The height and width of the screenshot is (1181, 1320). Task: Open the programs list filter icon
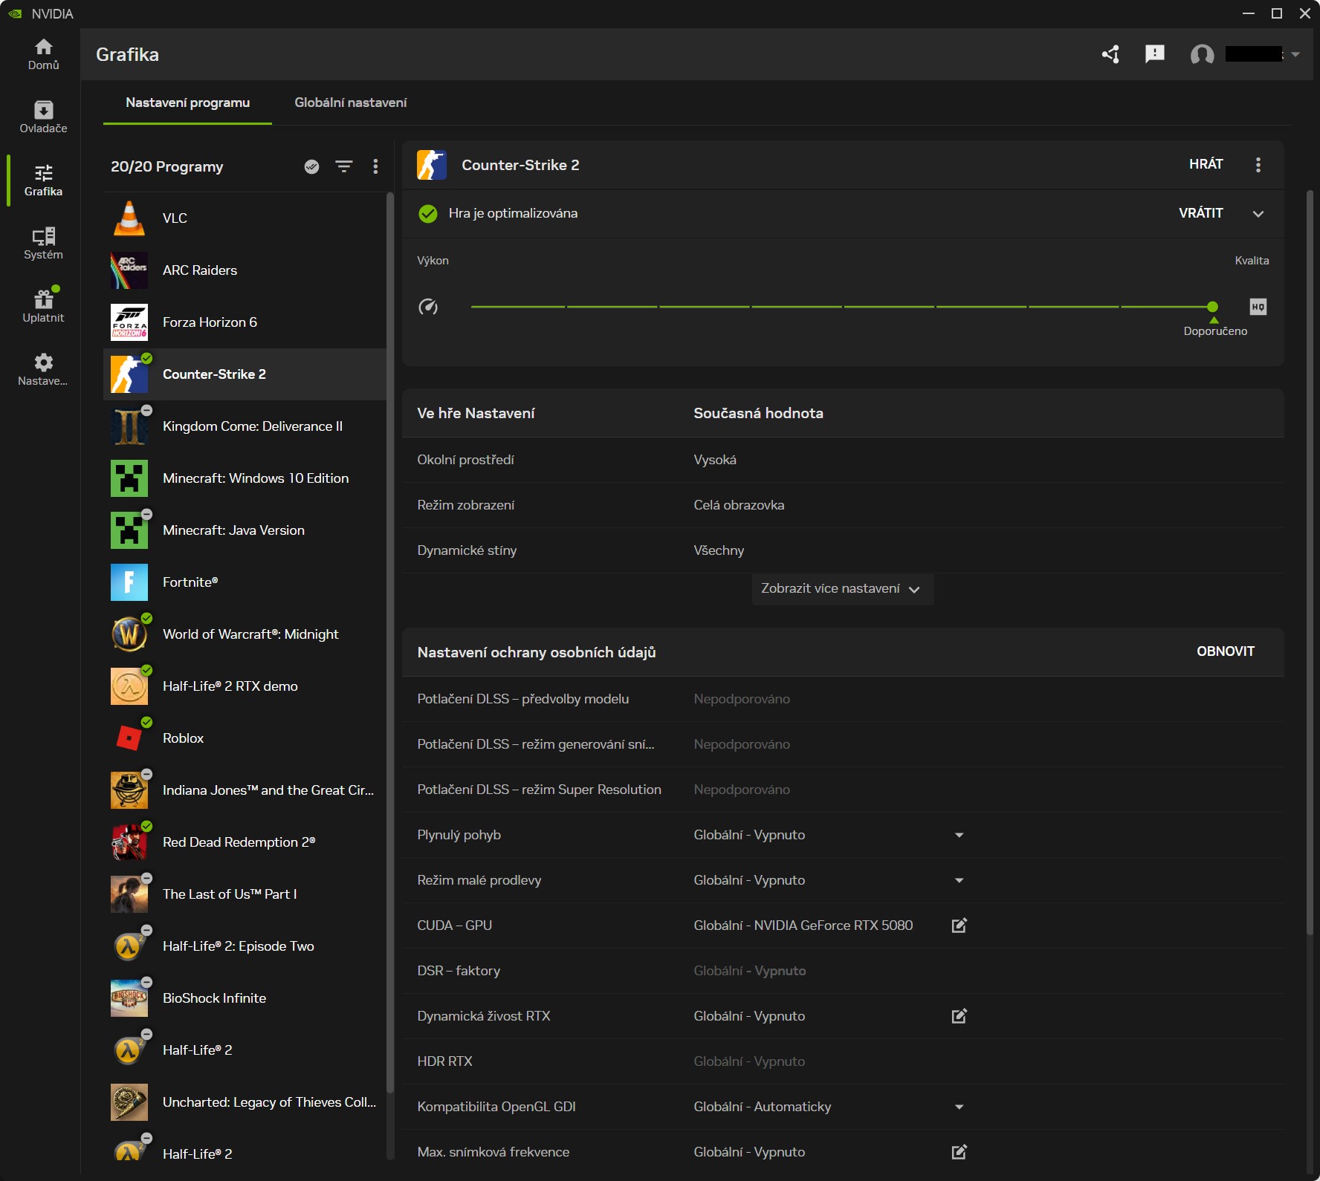[x=344, y=166]
